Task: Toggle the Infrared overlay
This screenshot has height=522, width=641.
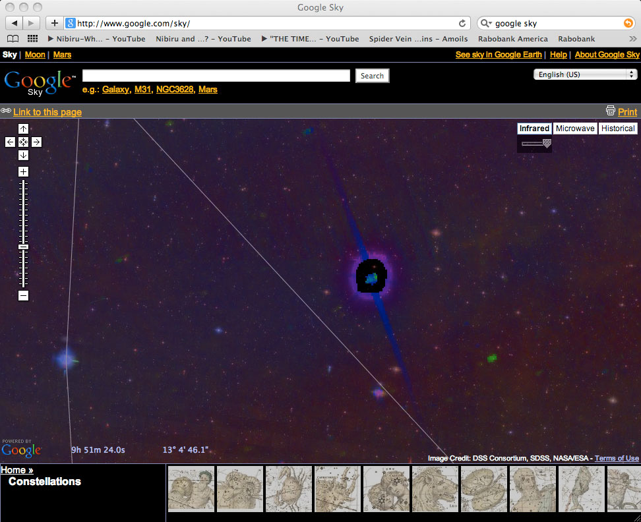Action: coord(534,129)
